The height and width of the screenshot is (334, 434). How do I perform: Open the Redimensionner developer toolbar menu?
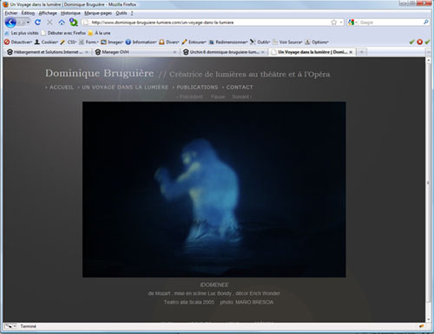(x=228, y=43)
